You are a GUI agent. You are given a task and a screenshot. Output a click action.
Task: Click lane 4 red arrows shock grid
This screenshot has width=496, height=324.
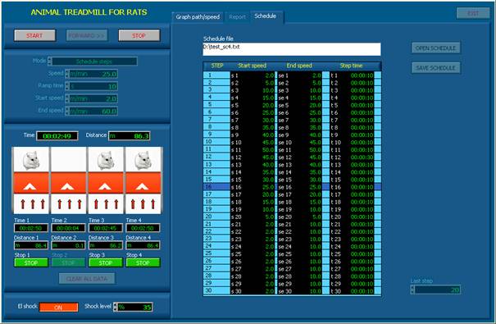(143, 204)
